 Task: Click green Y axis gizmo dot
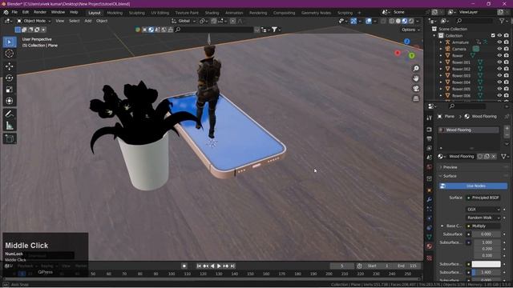(x=411, y=56)
